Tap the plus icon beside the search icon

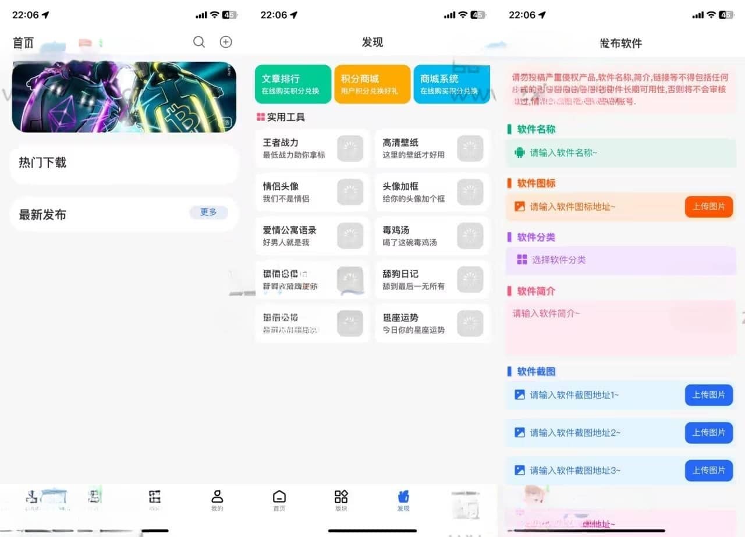pos(225,42)
